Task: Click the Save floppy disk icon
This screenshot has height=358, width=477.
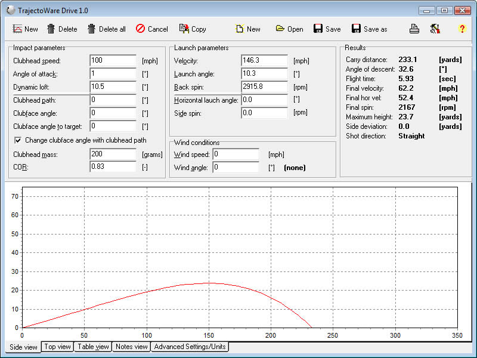Action: pyautogui.click(x=318, y=29)
